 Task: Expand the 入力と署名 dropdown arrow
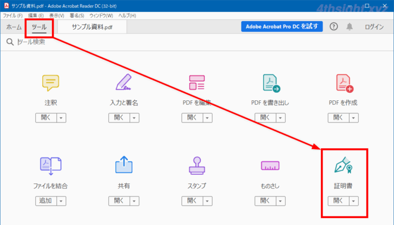tap(134, 118)
